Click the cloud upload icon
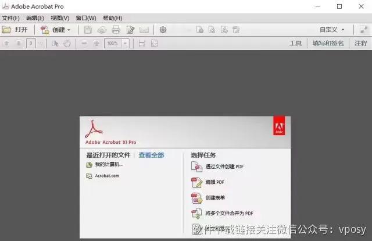 pos(102,30)
